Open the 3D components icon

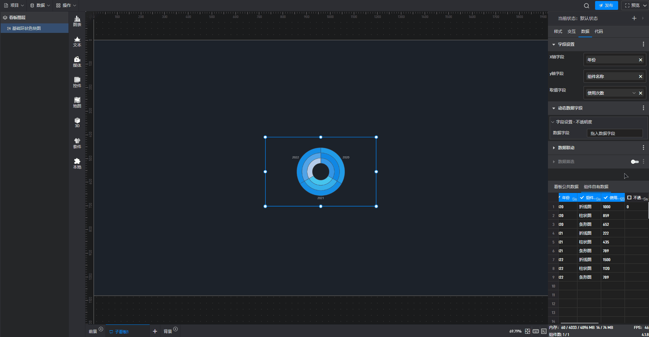point(77,122)
